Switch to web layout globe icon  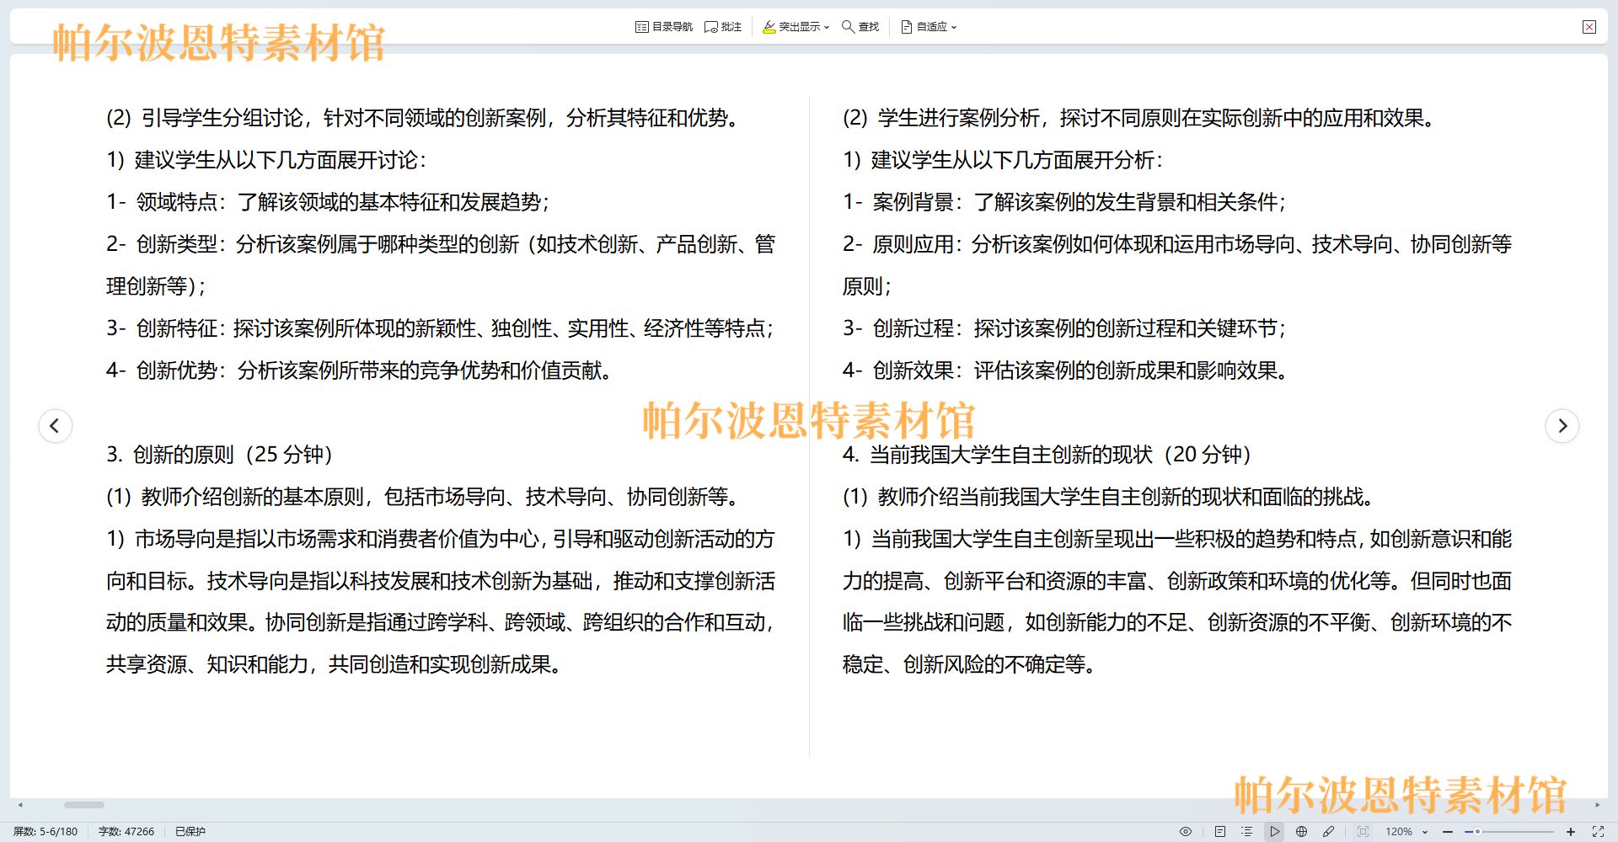click(1302, 831)
